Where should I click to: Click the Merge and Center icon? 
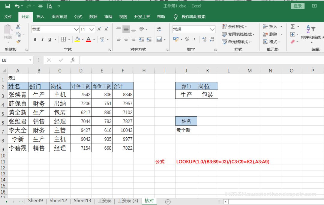159,39
